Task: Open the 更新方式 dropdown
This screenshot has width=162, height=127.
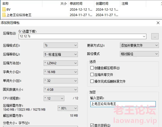Action: [x=139, y=45]
